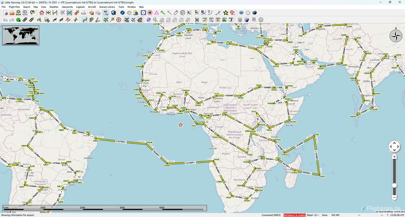This screenshot has width=405, height=217.
Task: Add a userpoint with the star tool
Action: pyautogui.click(x=226, y=13)
